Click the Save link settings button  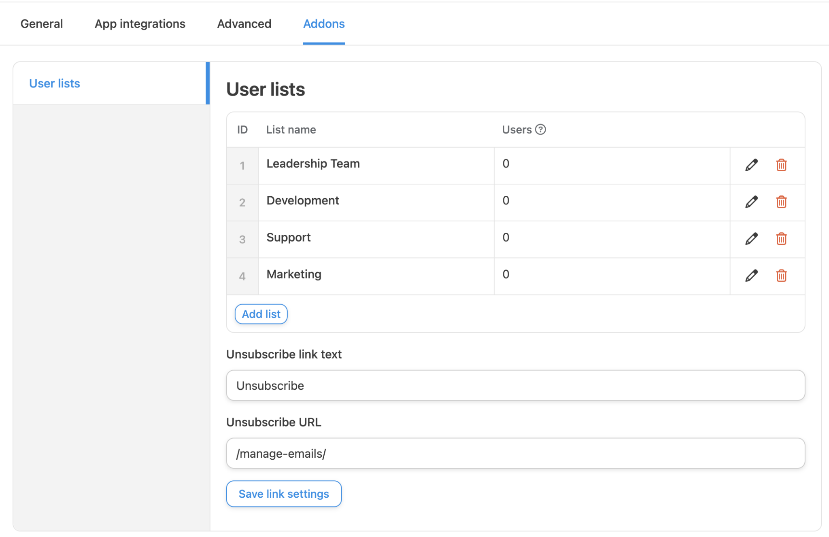tap(283, 493)
